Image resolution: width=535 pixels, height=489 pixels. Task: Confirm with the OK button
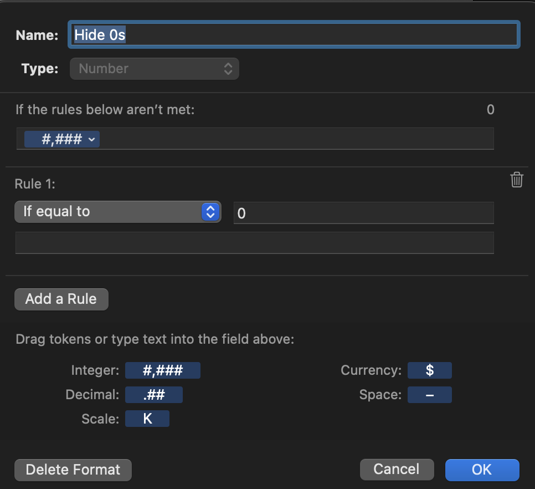tap(482, 469)
